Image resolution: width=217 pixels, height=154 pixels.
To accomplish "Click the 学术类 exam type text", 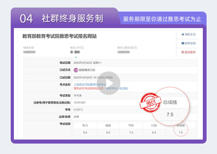I will (x=78, y=96).
